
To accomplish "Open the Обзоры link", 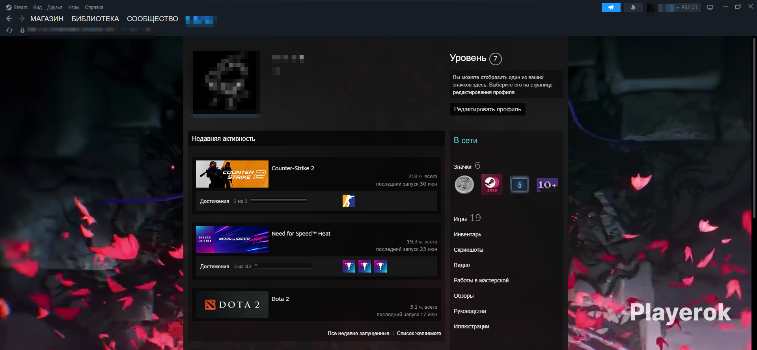I will coord(464,296).
